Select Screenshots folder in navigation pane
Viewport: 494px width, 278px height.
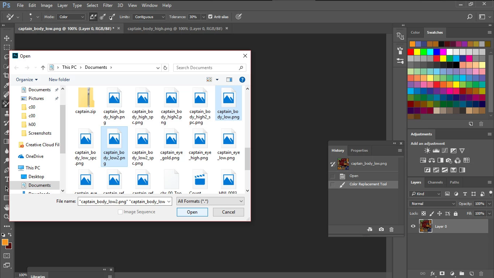[40, 133]
